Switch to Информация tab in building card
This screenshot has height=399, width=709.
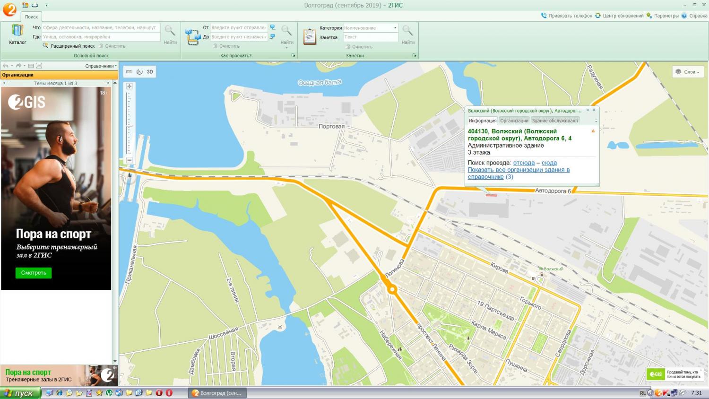(483, 121)
